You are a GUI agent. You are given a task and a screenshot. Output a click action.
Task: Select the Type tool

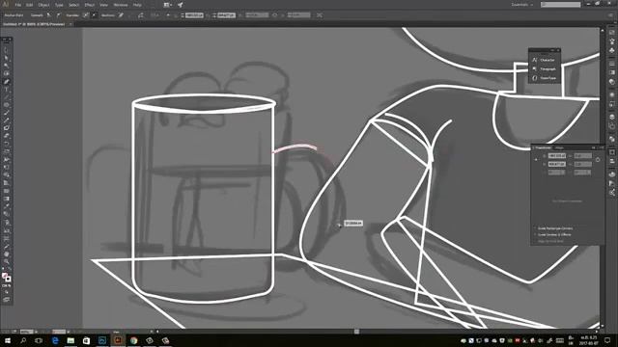click(x=7, y=90)
